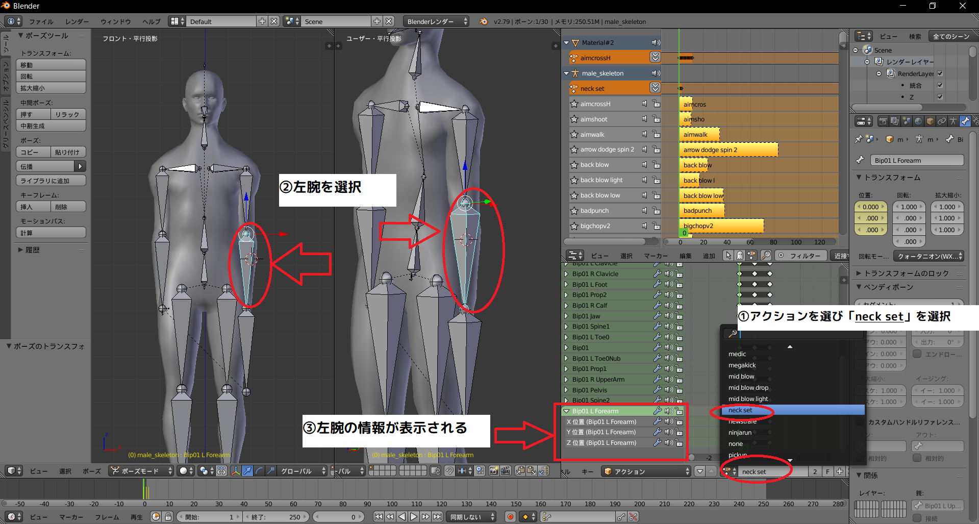
Task: Toggle lock on the badpunch NLA track
Action: tap(656, 210)
